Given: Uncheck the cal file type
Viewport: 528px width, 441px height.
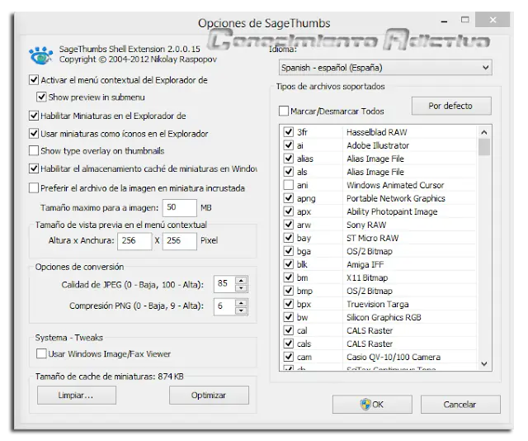Looking at the screenshot, I should click(288, 330).
